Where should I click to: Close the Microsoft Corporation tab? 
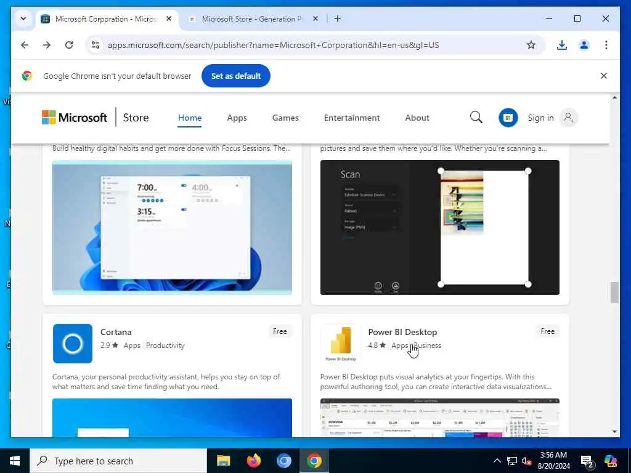tap(169, 19)
